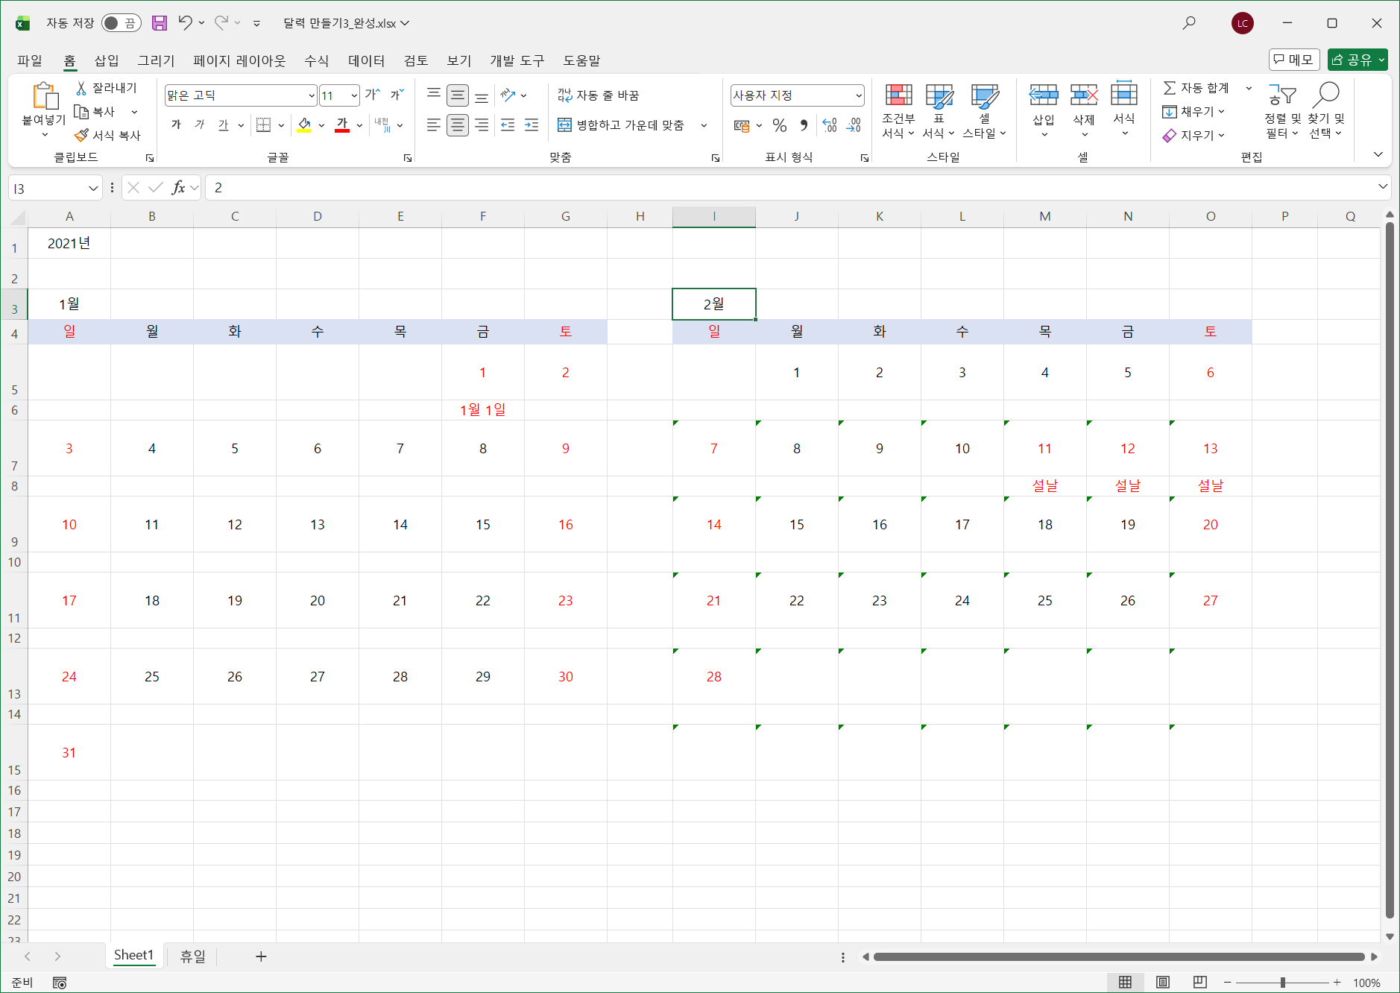Click the Cut scissors icon
Screen dimensions: 1400x993
81,88
